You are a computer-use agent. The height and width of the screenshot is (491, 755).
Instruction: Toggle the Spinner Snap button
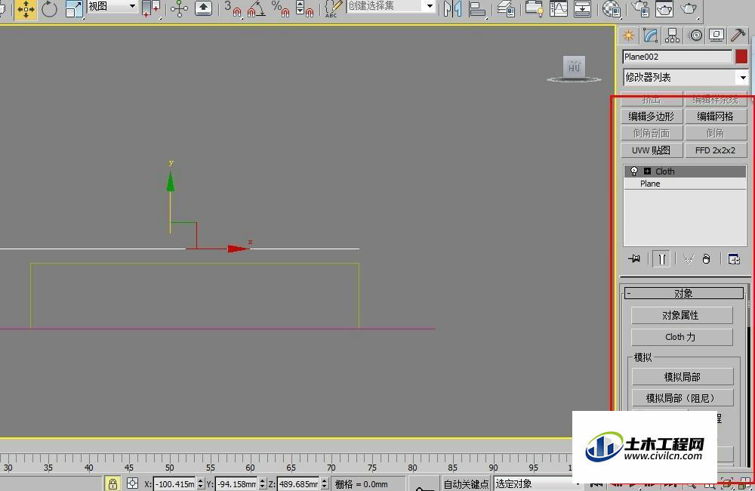click(x=304, y=8)
